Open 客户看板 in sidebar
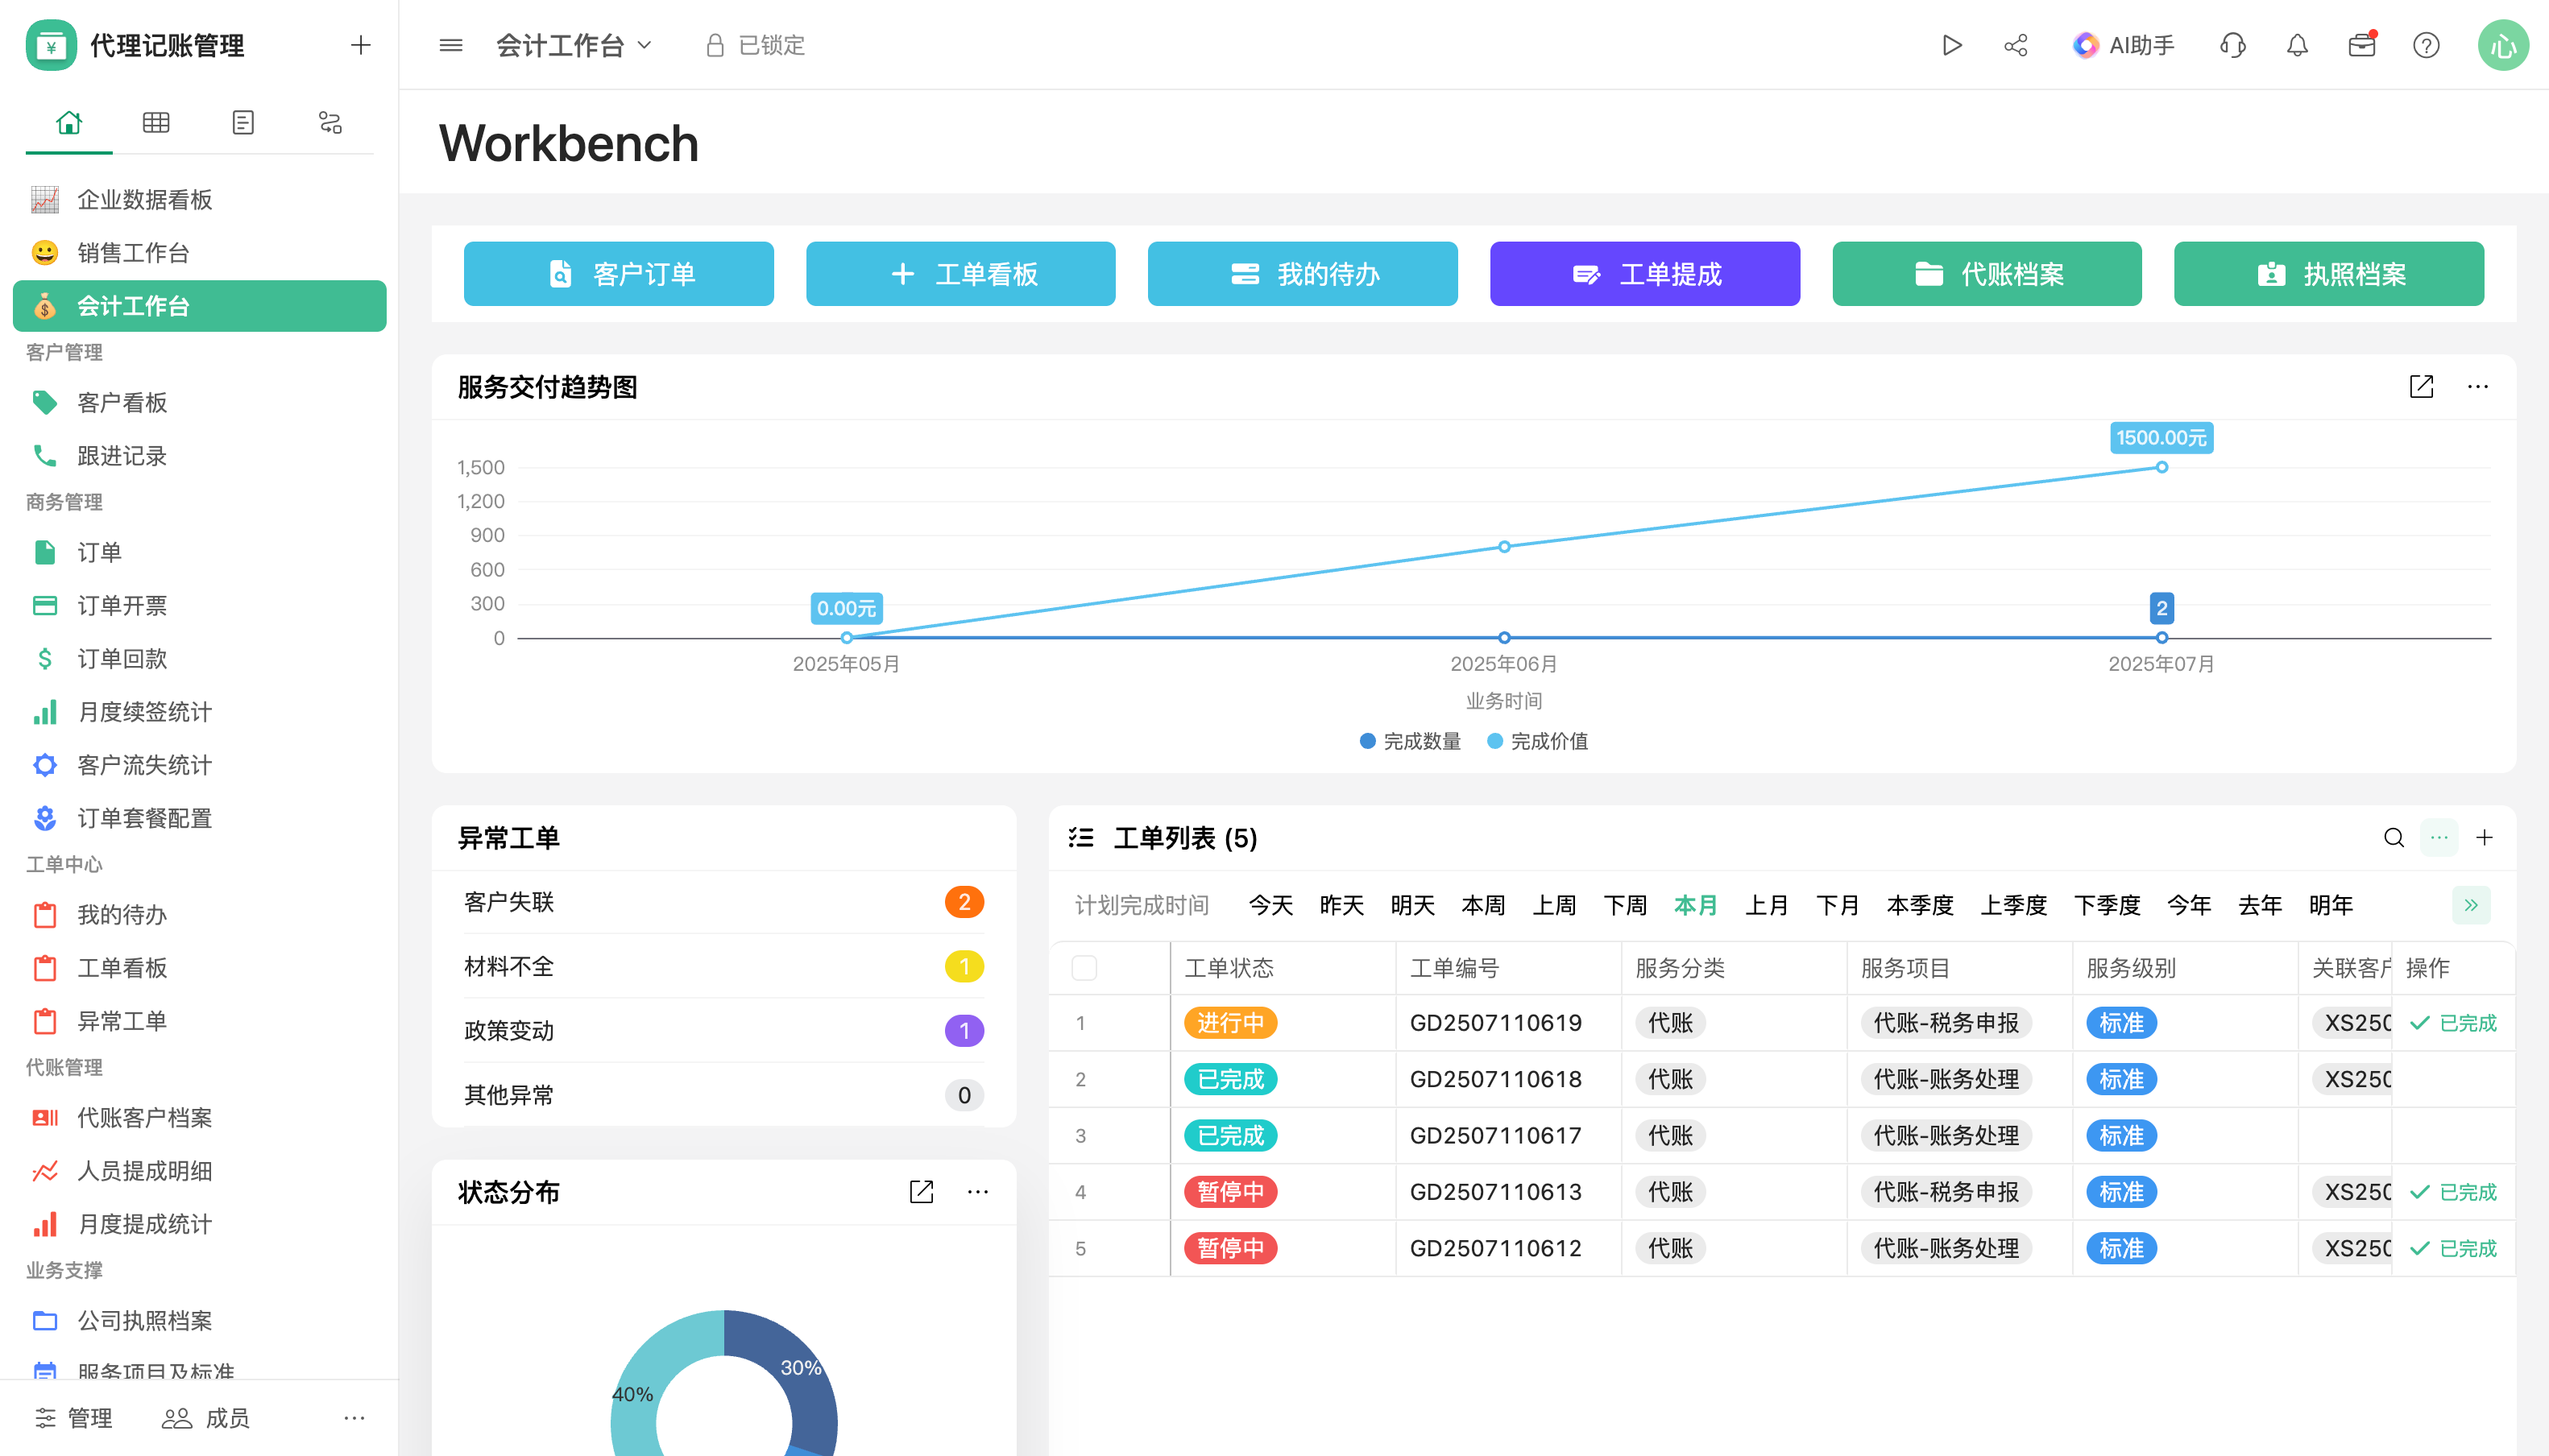 pyautogui.click(x=199, y=402)
